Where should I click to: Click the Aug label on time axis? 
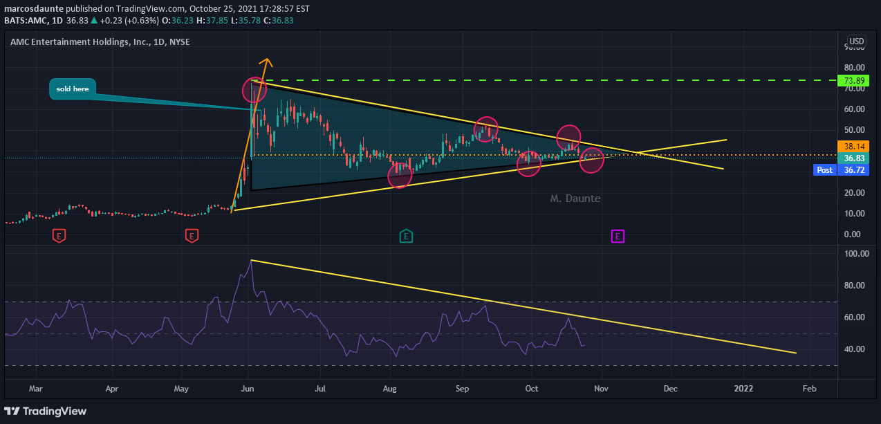tap(390, 389)
